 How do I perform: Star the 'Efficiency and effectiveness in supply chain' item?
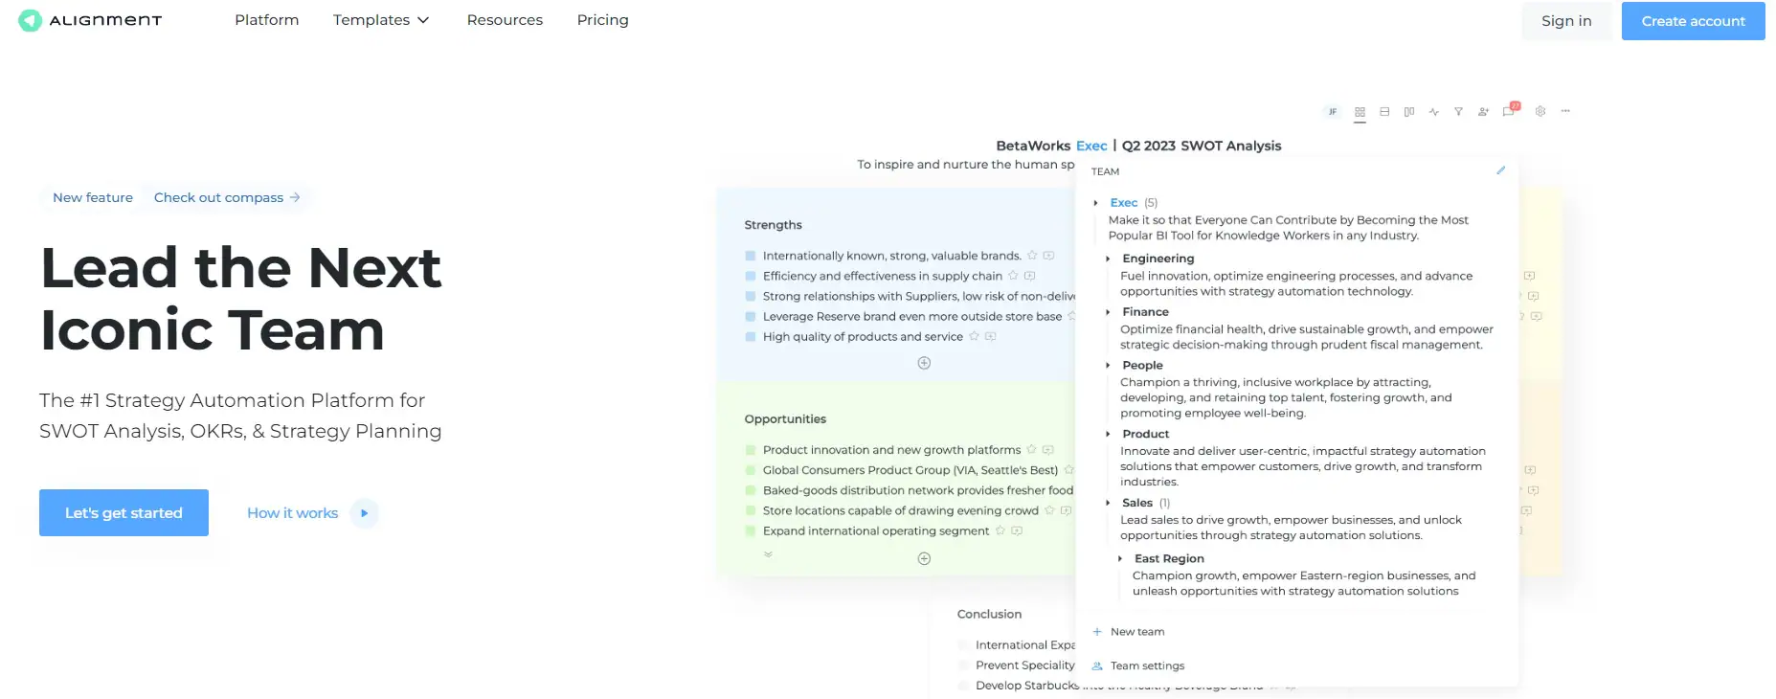pyautogui.click(x=1013, y=276)
